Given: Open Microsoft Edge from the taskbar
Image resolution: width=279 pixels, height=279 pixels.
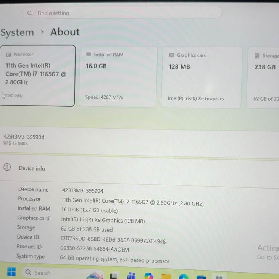Looking at the screenshot, I should click(184, 277).
